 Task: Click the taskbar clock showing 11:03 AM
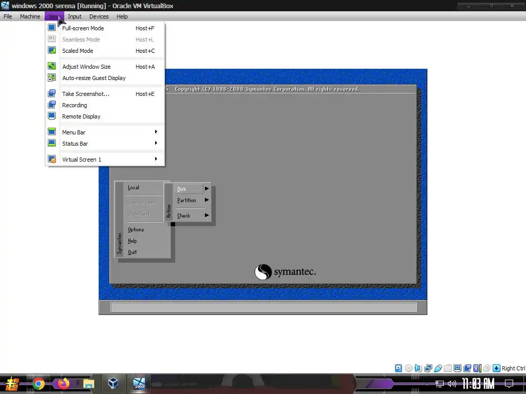click(x=478, y=384)
